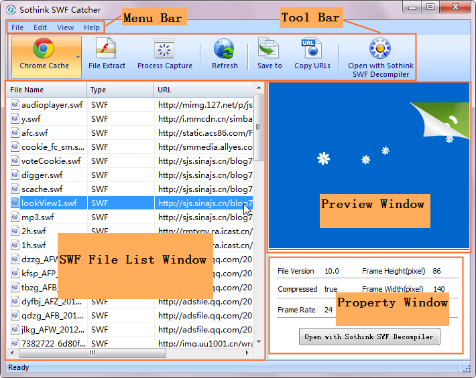The image size is (476, 378).
Task: Select the cookie_fc_sm.s... file
Action: [x=130, y=147]
